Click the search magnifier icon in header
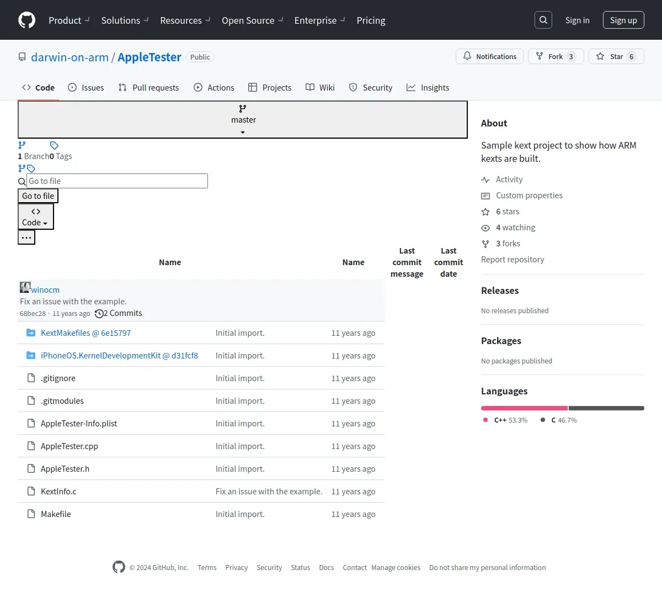This screenshot has width=662, height=596. coord(543,20)
